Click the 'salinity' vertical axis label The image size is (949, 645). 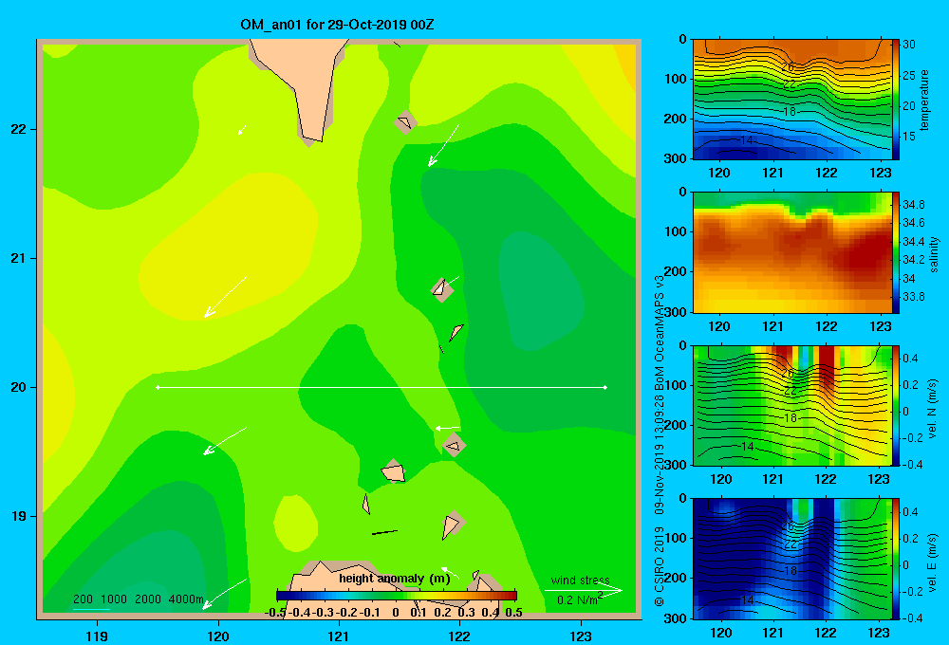pos(935,254)
